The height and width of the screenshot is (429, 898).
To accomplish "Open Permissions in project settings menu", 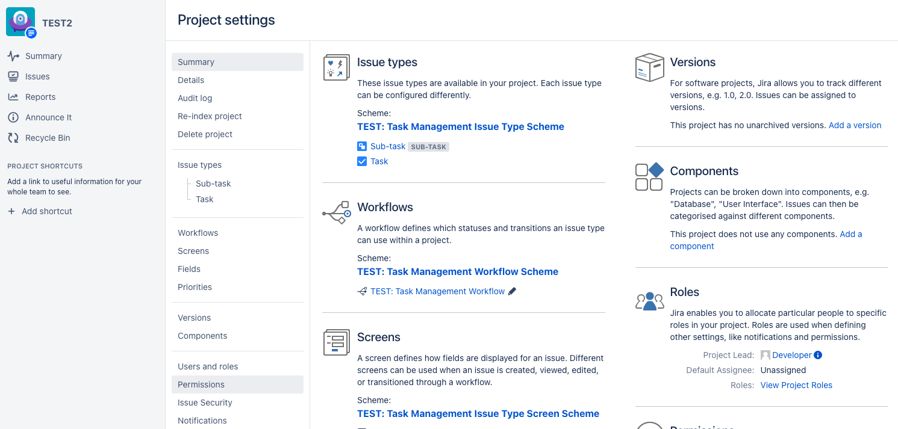I will pos(201,384).
